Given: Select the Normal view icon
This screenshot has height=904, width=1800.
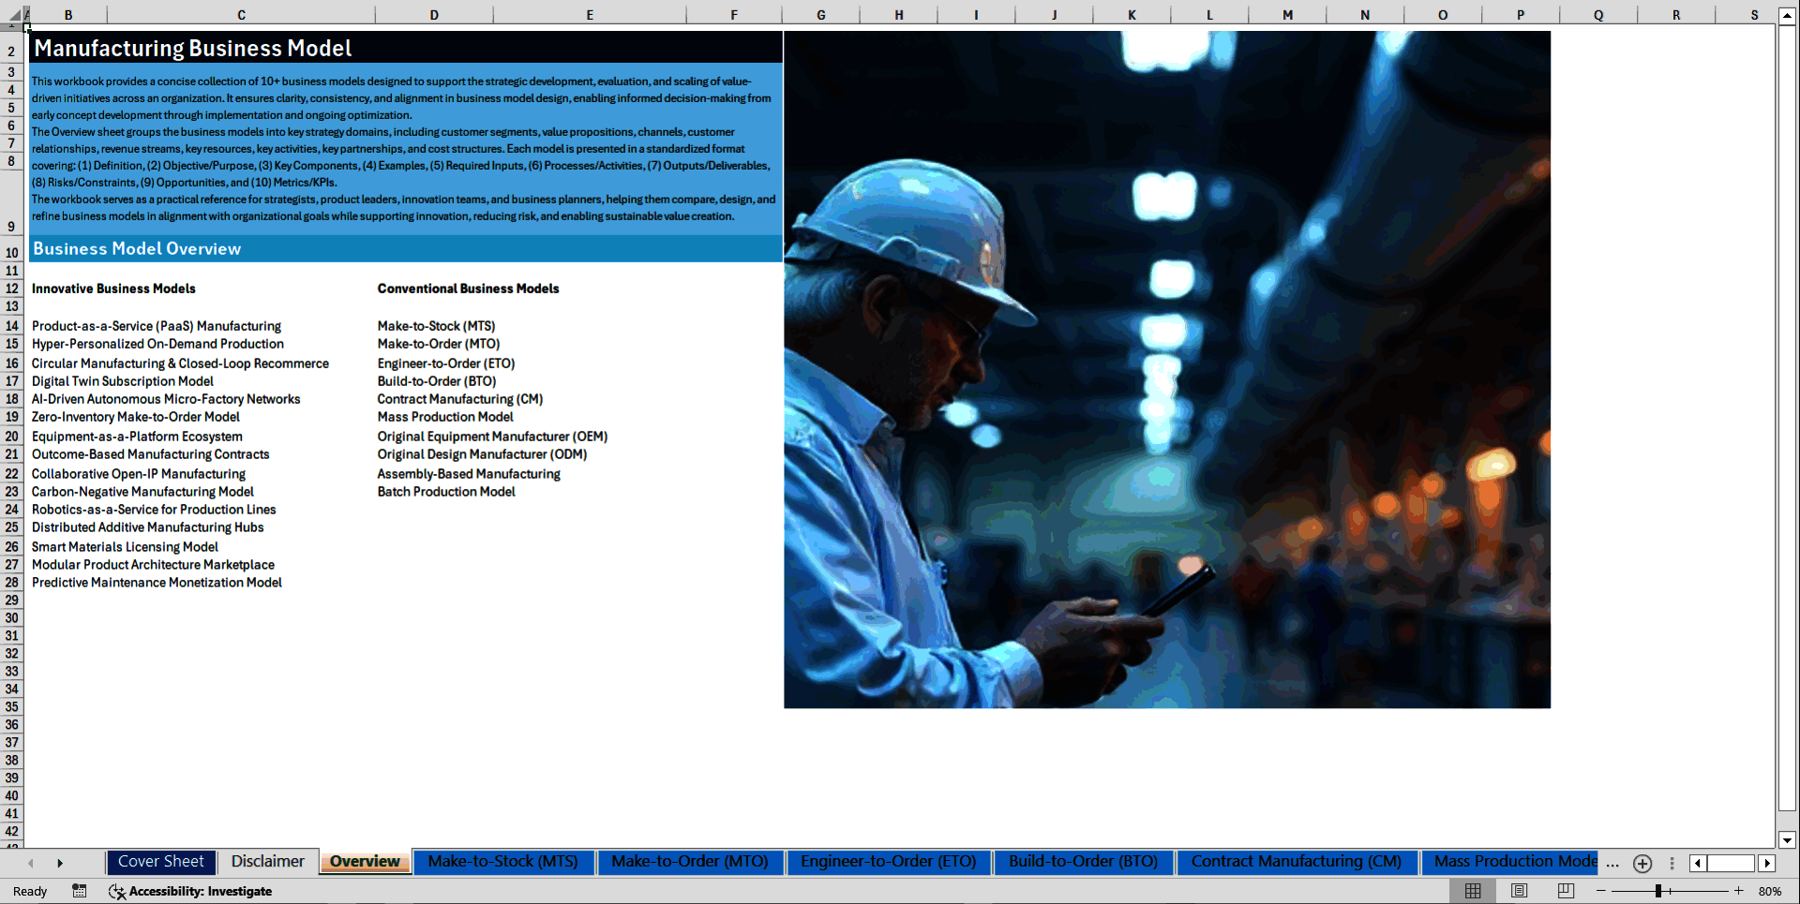Looking at the screenshot, I should tap(1472, 891).
